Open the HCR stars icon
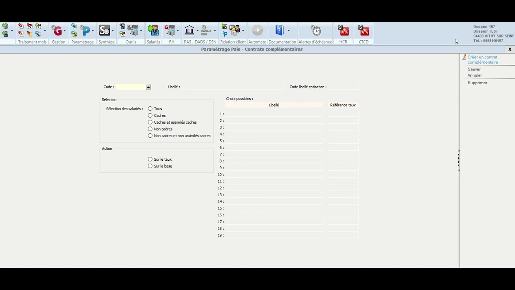Screen dimensions: 515x290 tap(343, 31)
